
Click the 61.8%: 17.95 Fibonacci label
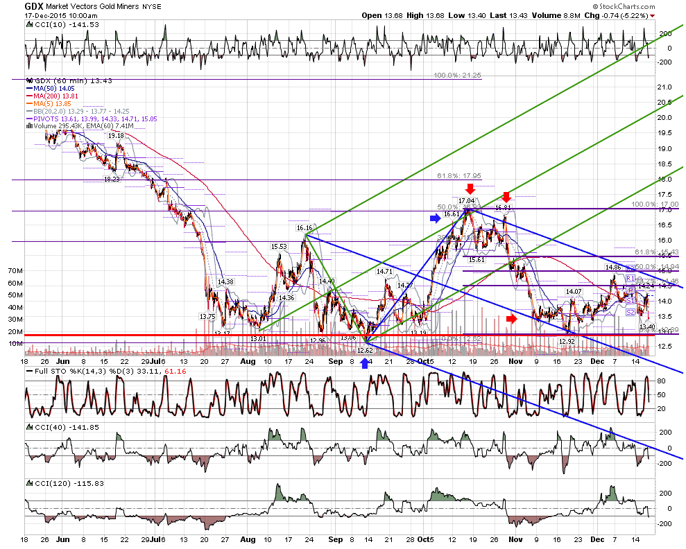(459, 175)
